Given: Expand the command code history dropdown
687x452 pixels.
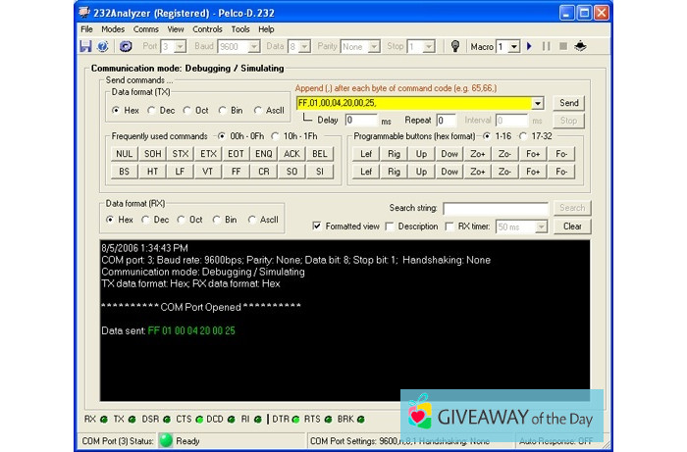Looking at the screenshot, I should coord(538,103).
